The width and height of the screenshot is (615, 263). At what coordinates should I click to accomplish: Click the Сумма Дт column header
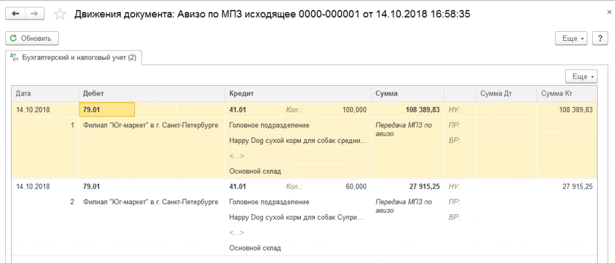tap(505, 94)
